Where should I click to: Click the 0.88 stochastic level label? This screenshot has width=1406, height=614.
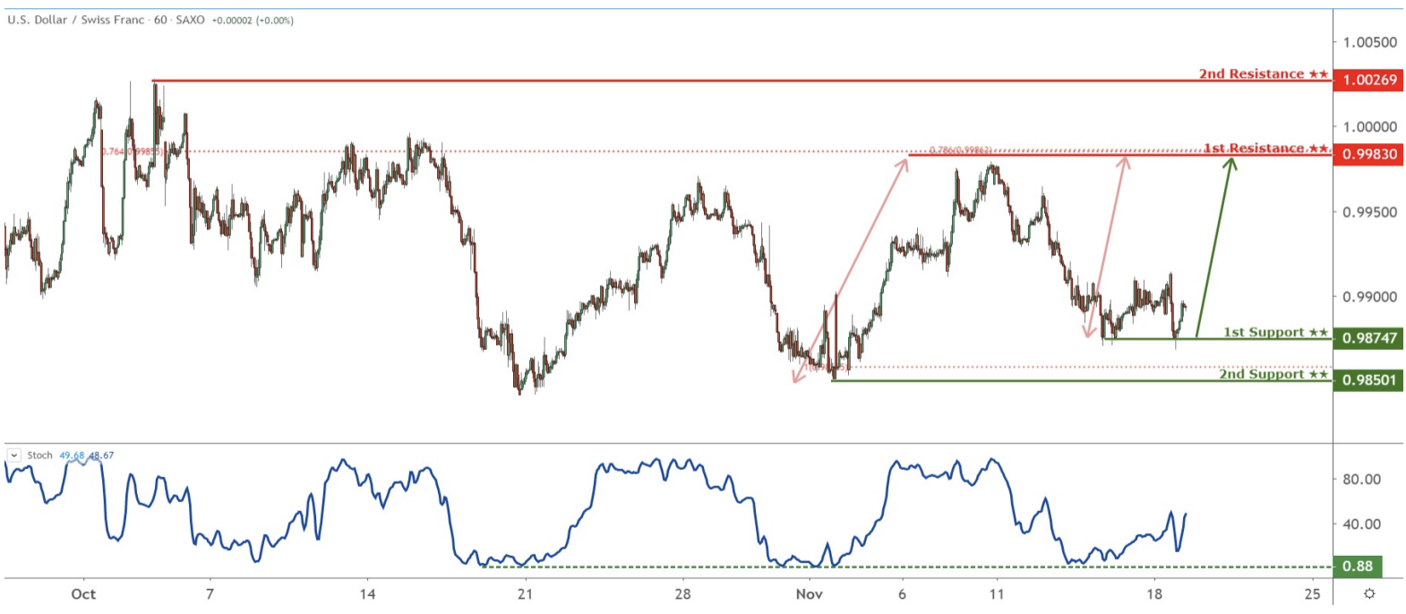[1358, 567]
